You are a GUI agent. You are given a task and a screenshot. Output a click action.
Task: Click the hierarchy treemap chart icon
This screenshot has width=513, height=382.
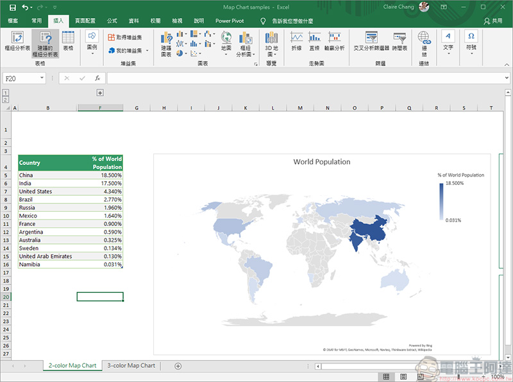tap(194, 34)
